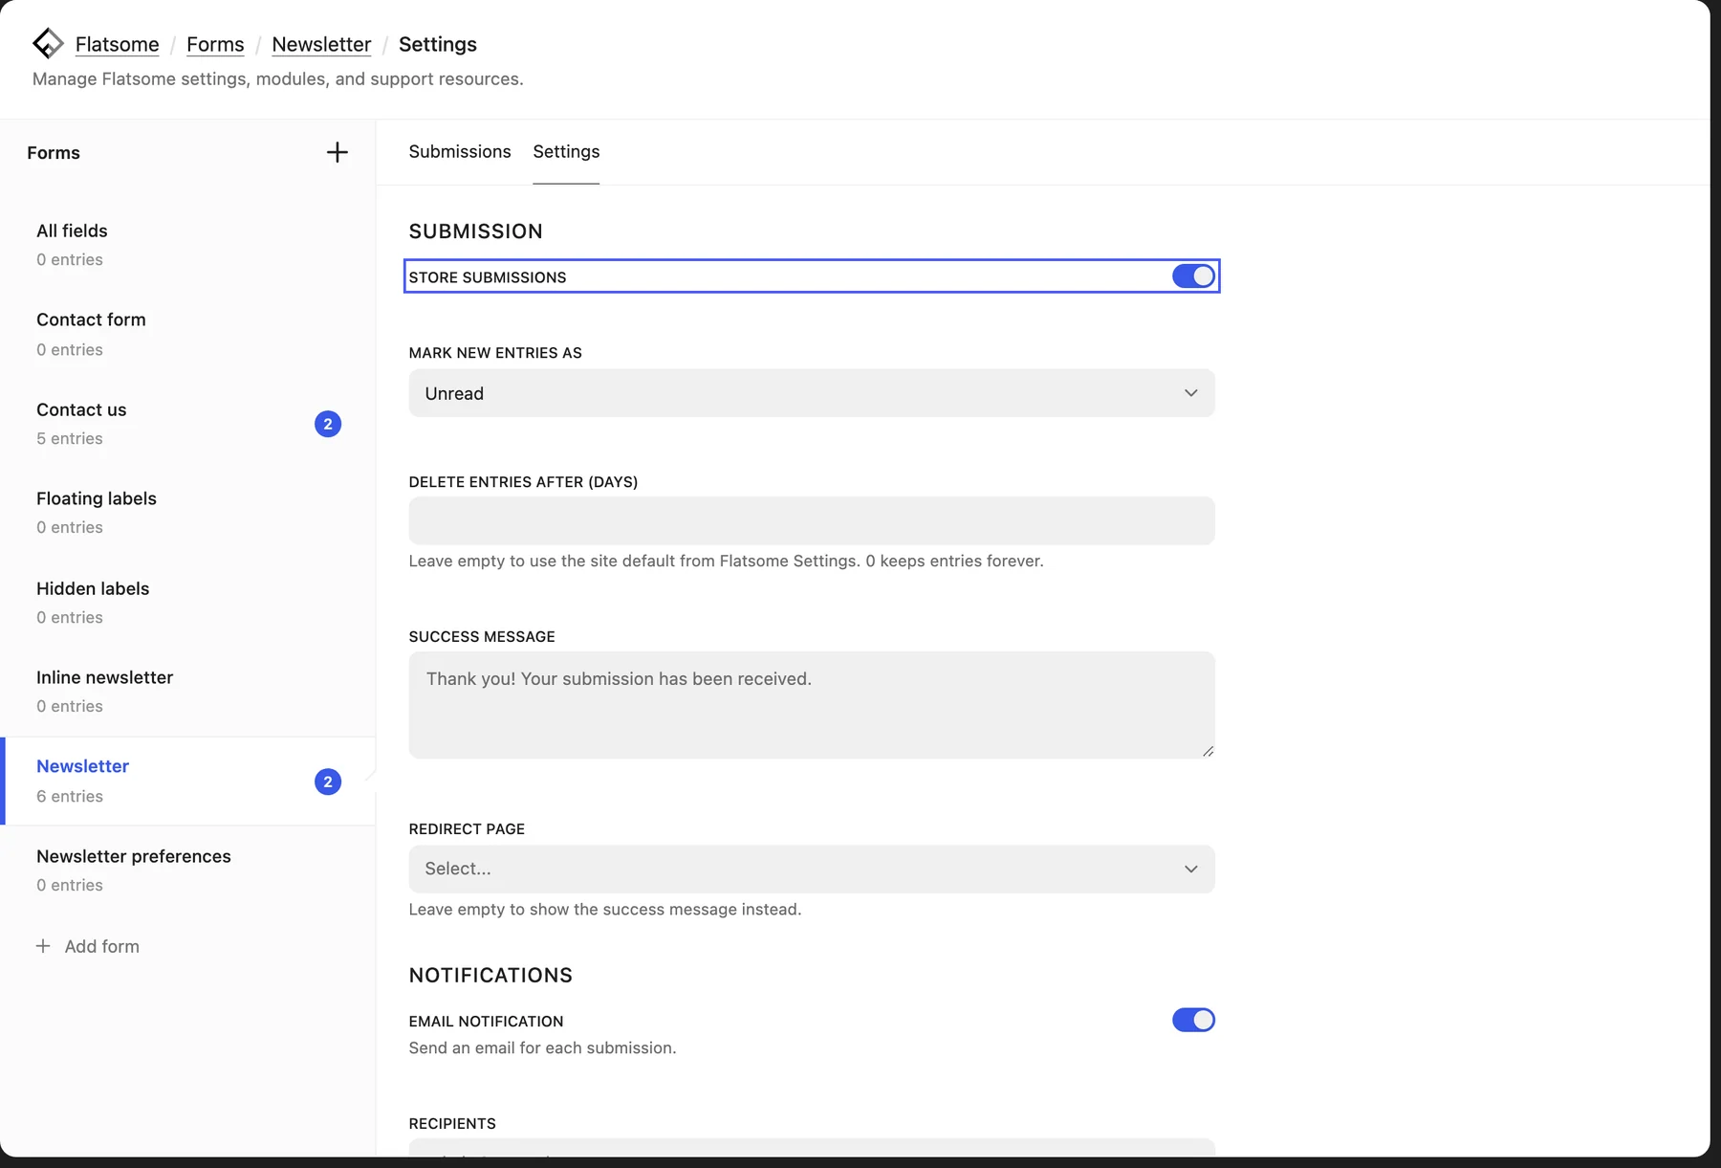The height and width of the screenshot is (1168, 1721).
Task: Click the "Send an email for each submission." text
Action: [x=542, y=1047]
